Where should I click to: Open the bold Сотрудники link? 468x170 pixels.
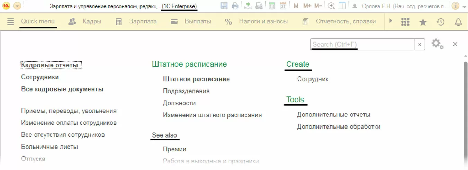(x=40, y=77)
